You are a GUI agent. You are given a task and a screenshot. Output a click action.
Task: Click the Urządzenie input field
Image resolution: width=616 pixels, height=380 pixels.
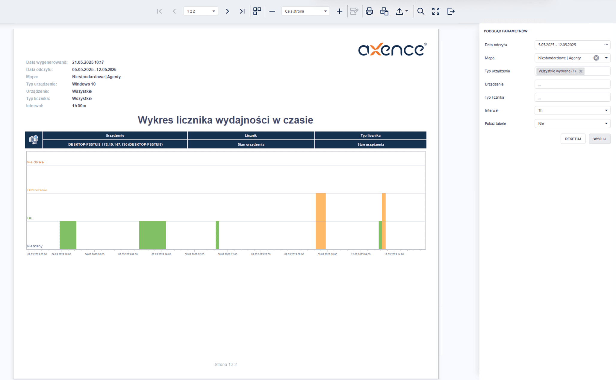click(572, 84)
